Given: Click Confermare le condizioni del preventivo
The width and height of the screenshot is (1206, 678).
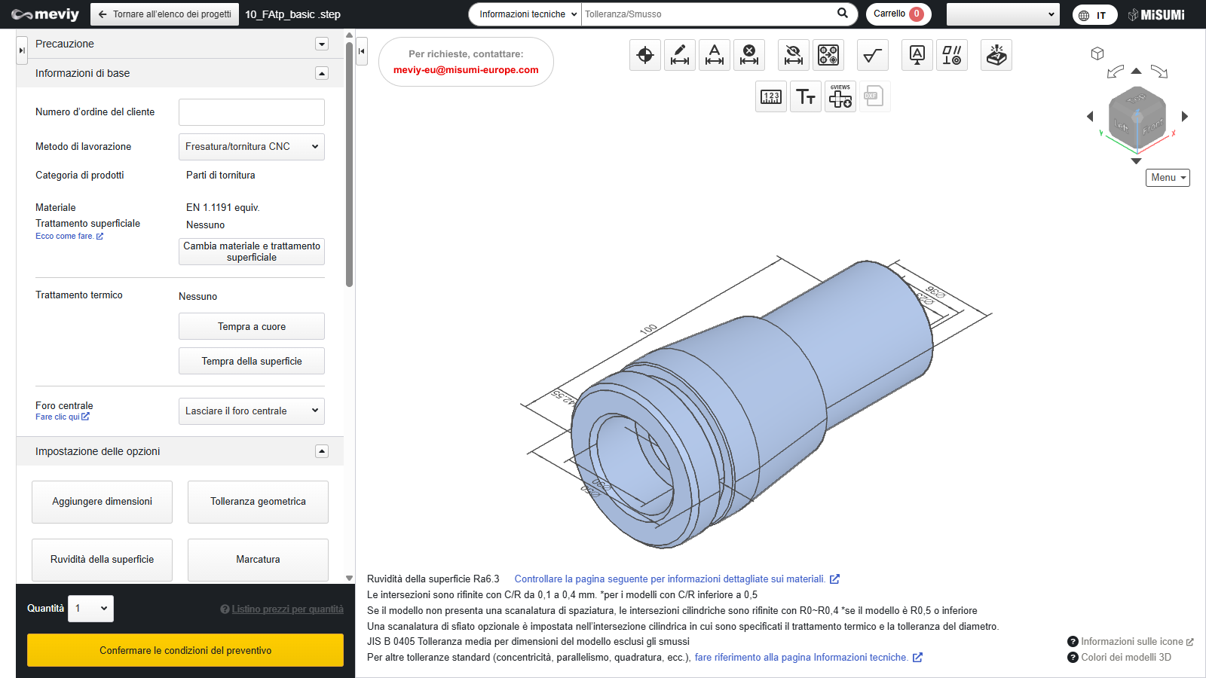Looking at the screenshot, I should click(x=185, y=650).
